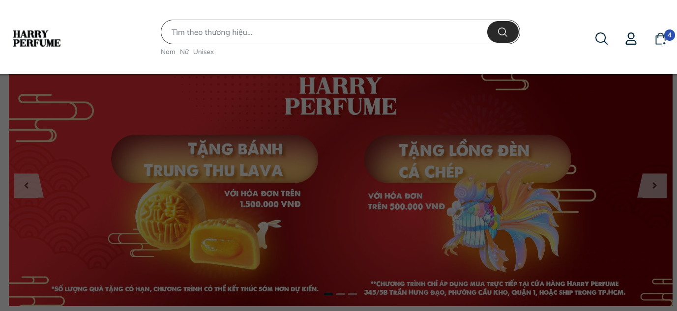This screenshot has height=311, width=677.
Task: Click the 'Tặng bánh Trung Thu Lava' promo label
Action: tap(214, 159)
